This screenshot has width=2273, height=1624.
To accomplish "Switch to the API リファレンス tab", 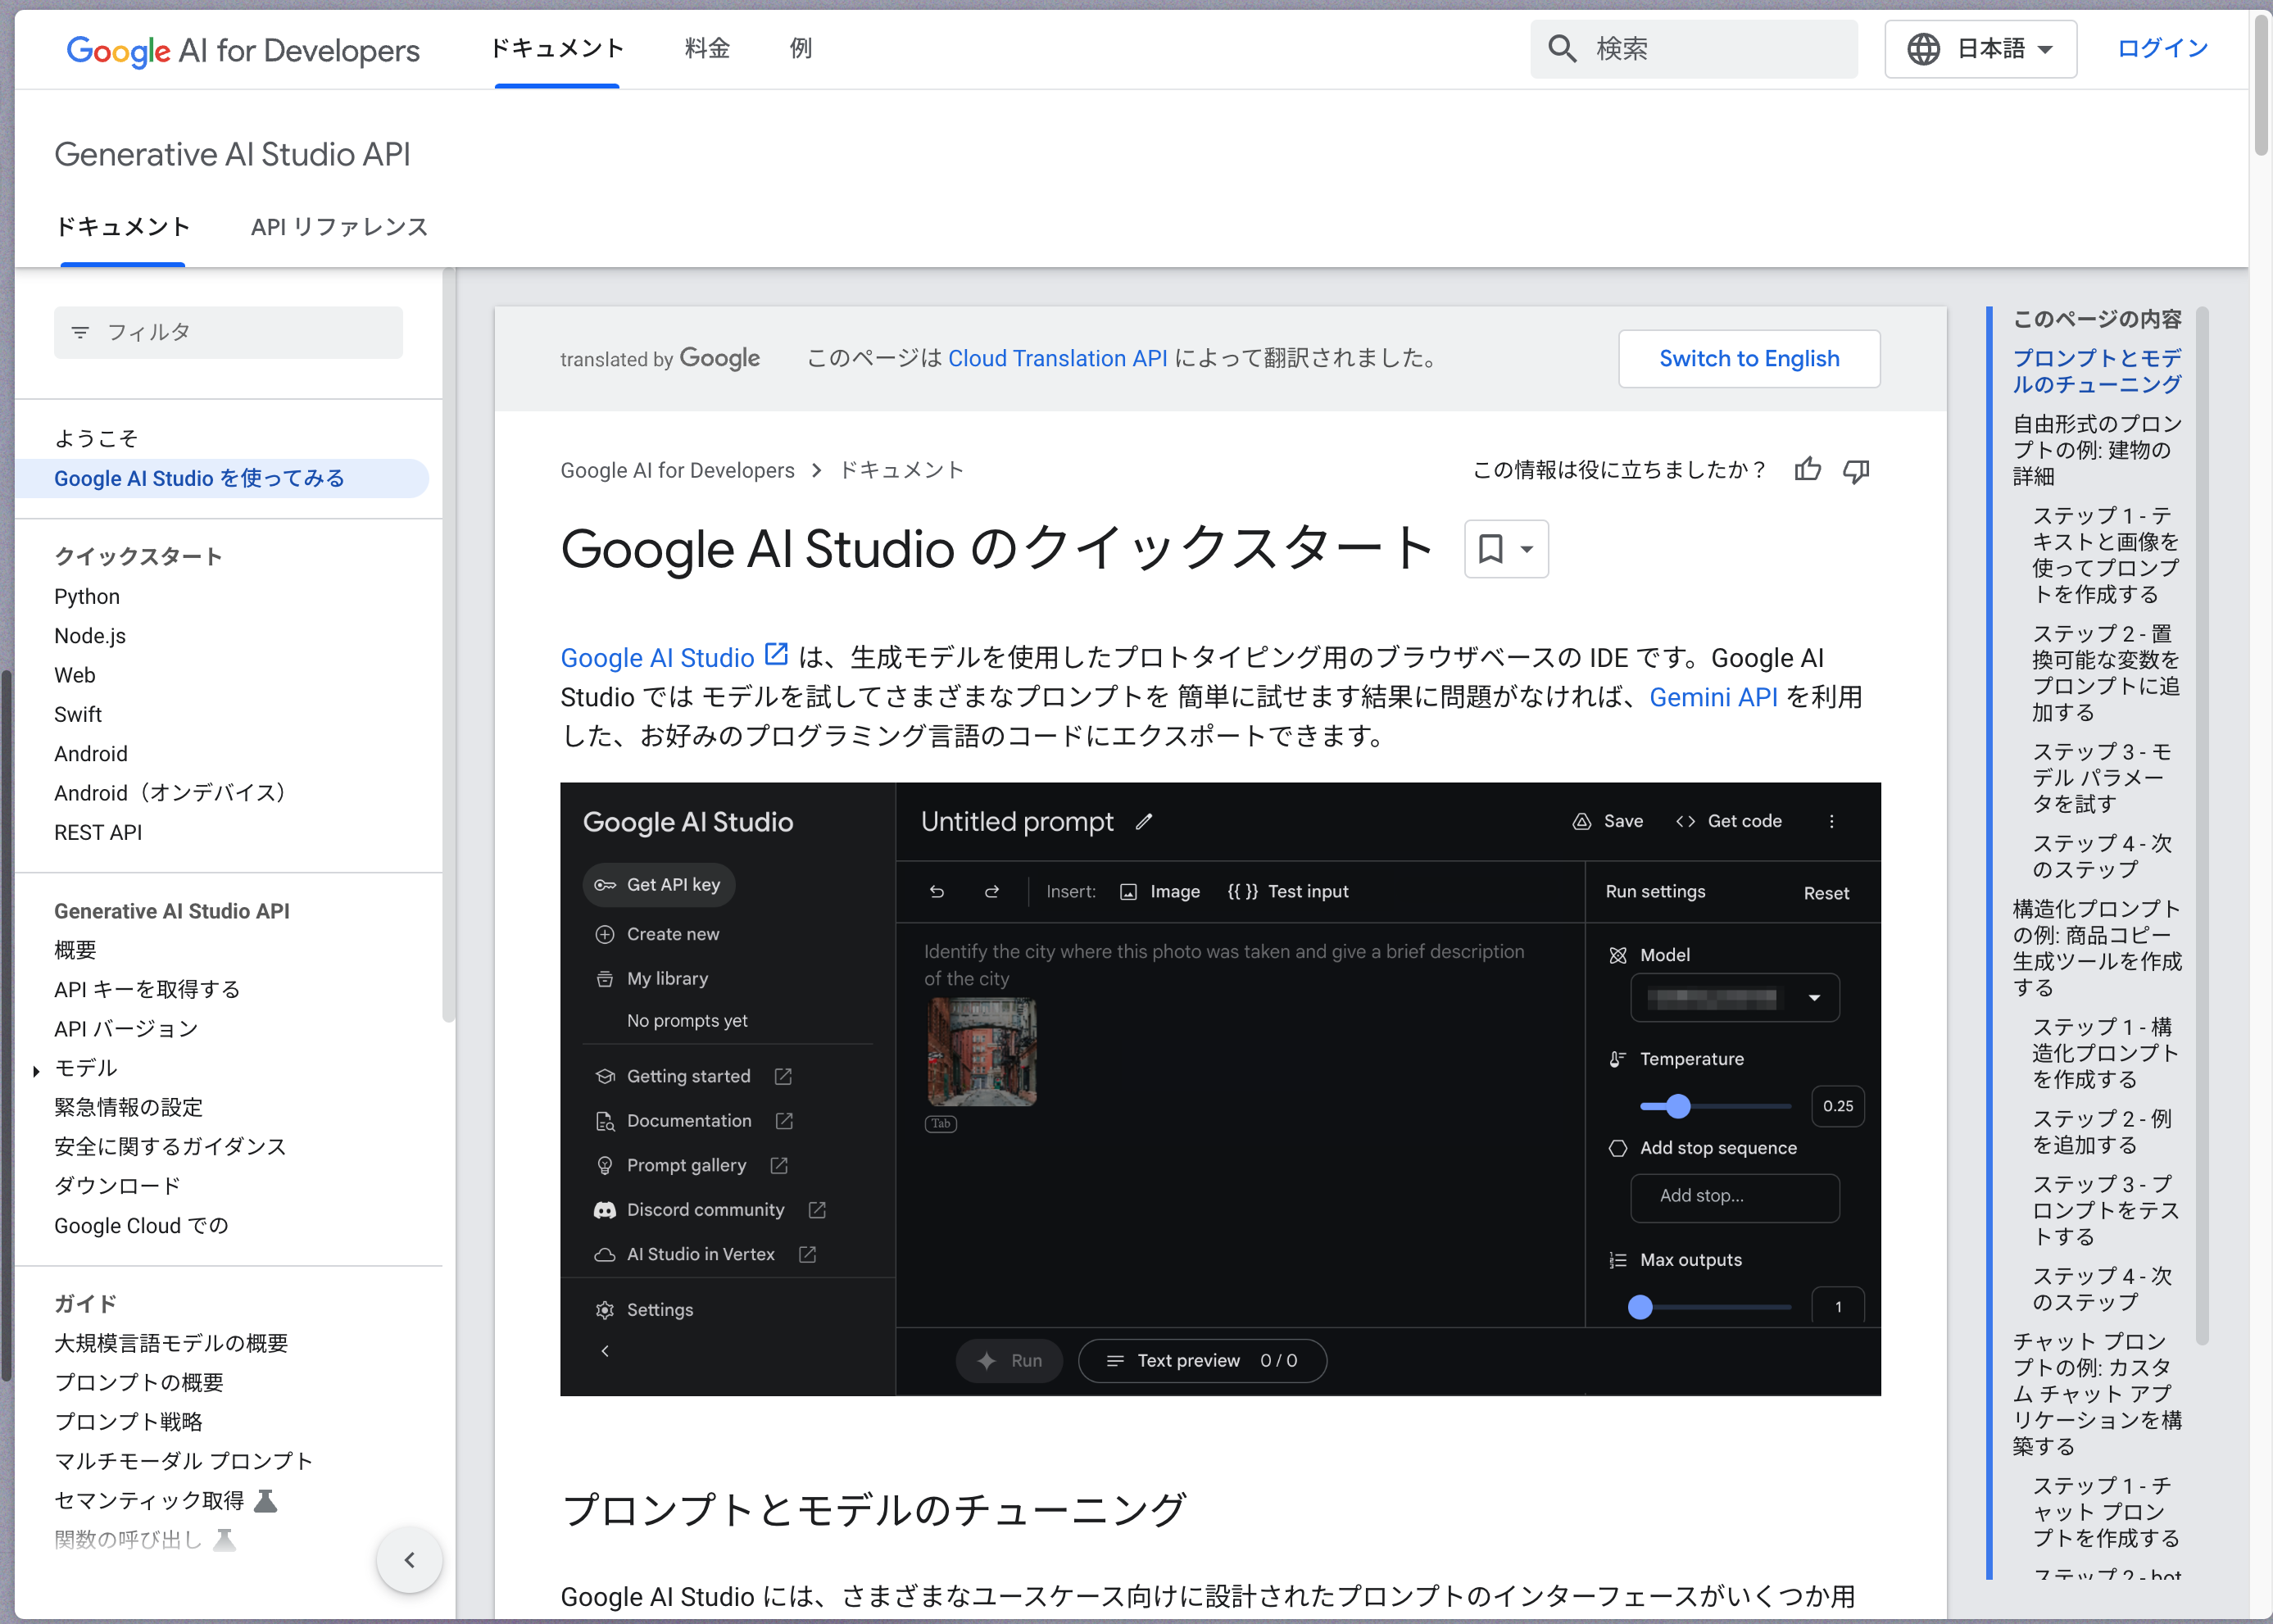I will [x=339, y=227].
